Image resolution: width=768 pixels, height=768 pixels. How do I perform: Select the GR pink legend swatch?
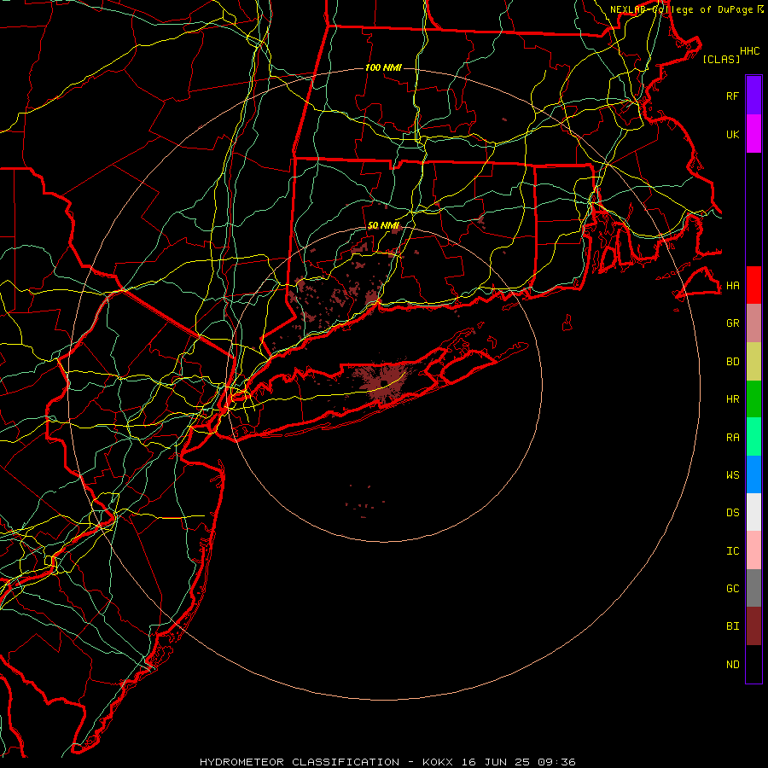point(753,323)
